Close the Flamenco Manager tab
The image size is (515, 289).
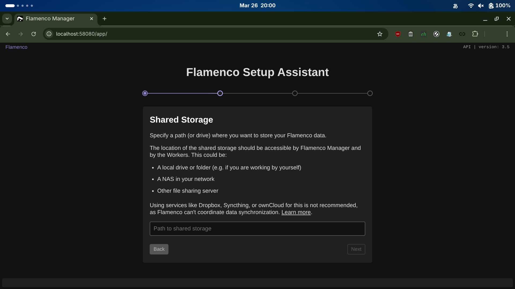coord(91,19)
